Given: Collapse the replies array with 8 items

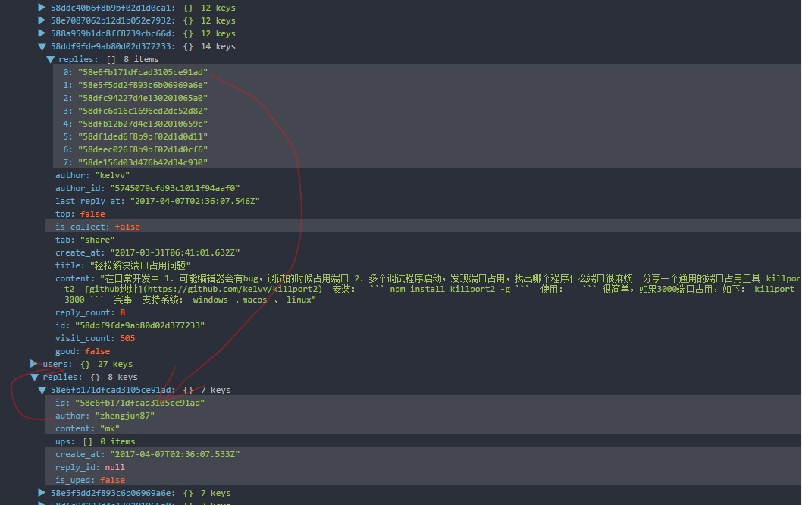Looking at the screenshot, I should click(50, 59).
